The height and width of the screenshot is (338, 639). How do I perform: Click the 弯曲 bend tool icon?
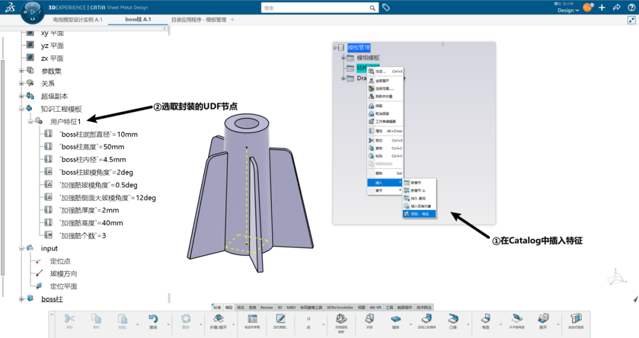coord(485,318)
